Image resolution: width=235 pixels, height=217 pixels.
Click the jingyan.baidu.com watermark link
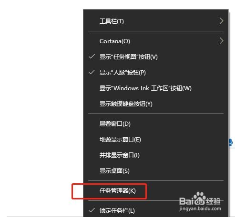pos(200,209)
